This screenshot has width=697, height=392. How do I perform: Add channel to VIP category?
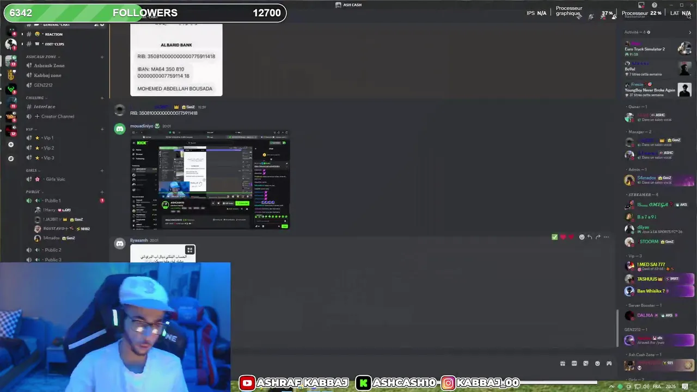point(102,129)
